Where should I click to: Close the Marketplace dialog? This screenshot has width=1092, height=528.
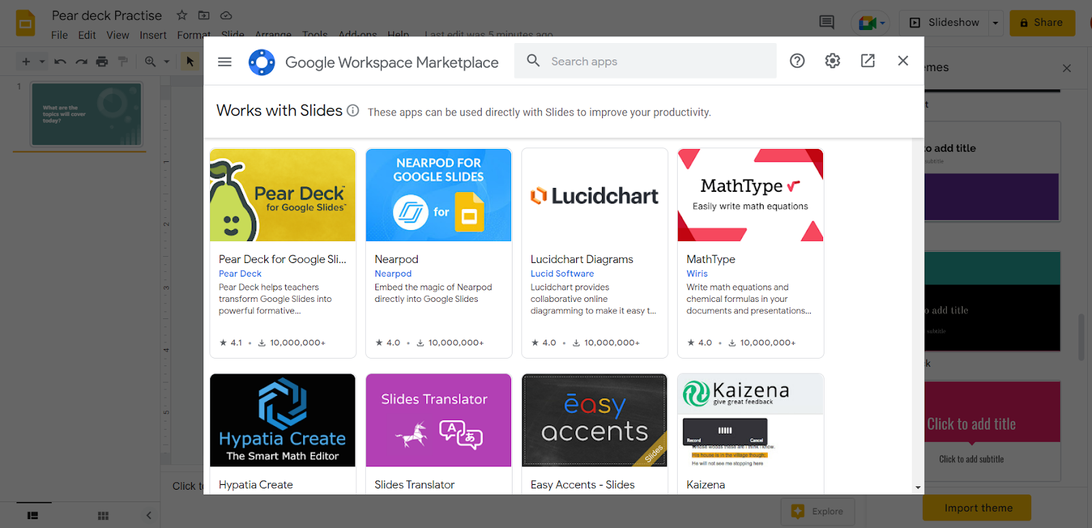[903, 61]
